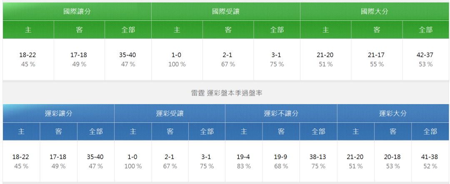This screenshot has width=450, height=184.
Task: Click the 19-4 record showing 83 %
Action: tap(244, 161)
